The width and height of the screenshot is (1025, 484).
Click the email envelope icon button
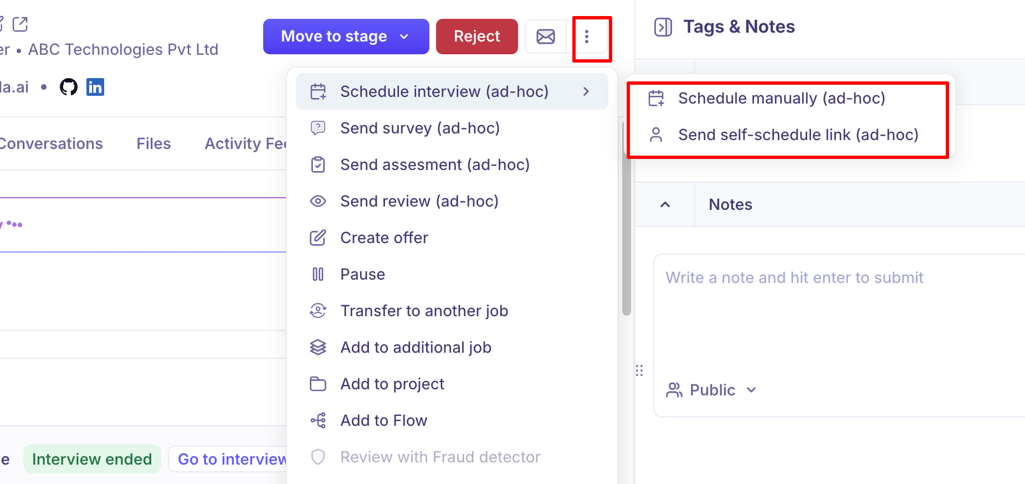tap(546, 37)
